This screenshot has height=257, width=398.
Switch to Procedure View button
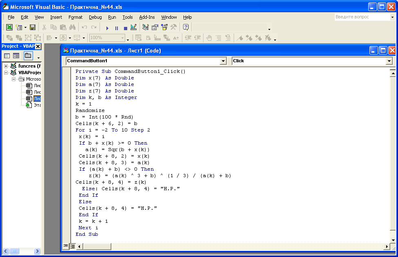pos(66,246)
